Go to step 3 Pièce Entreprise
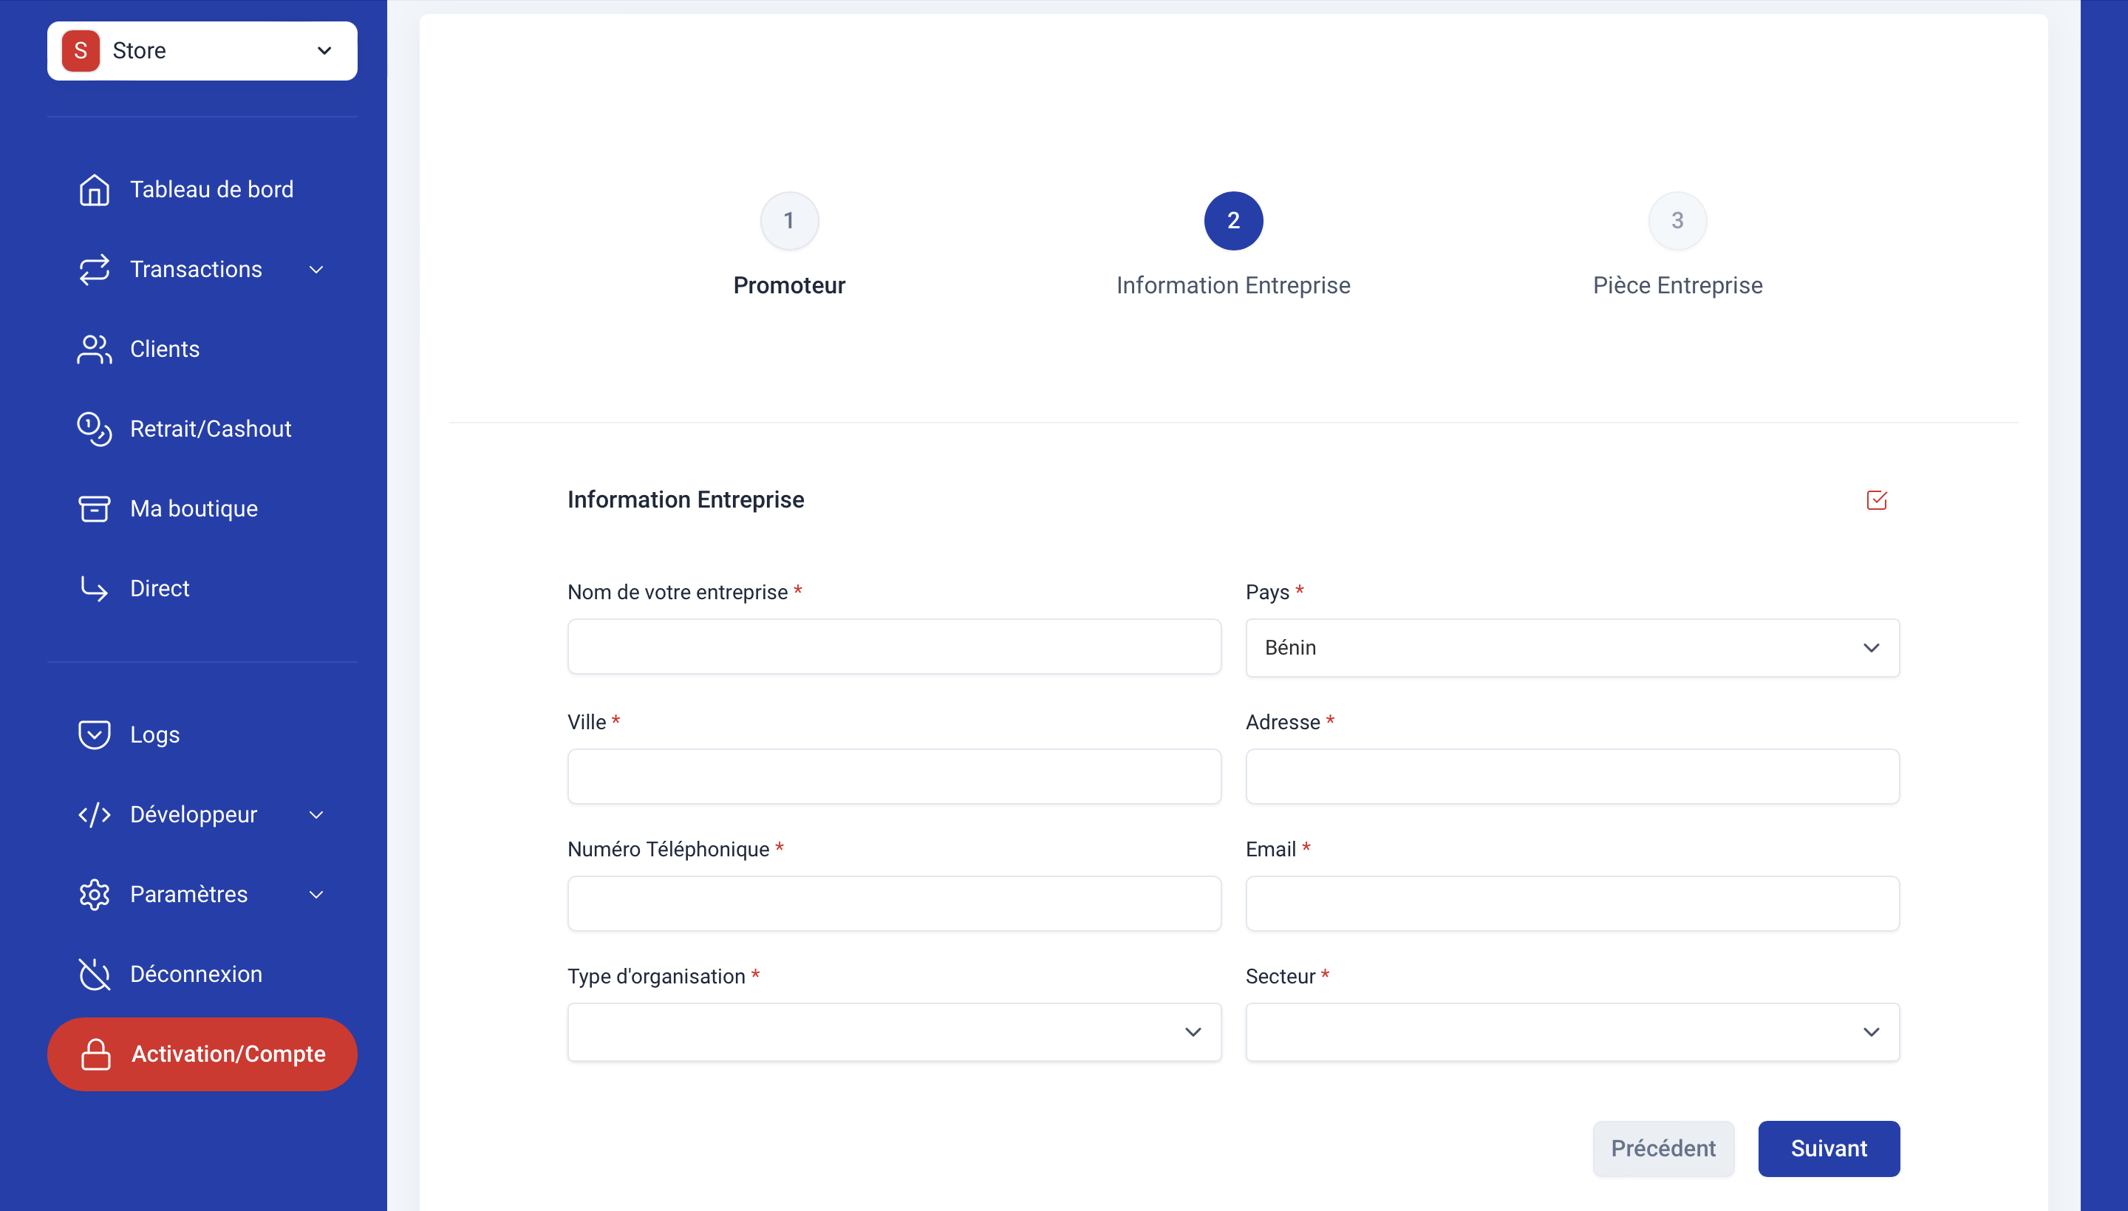2128x1211 pixels. point(1677,221)
